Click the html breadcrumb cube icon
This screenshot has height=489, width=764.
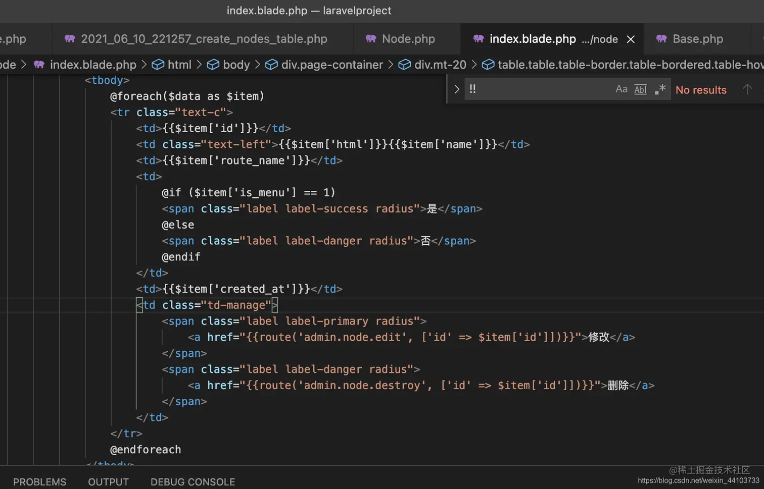[x=158, y=65]
